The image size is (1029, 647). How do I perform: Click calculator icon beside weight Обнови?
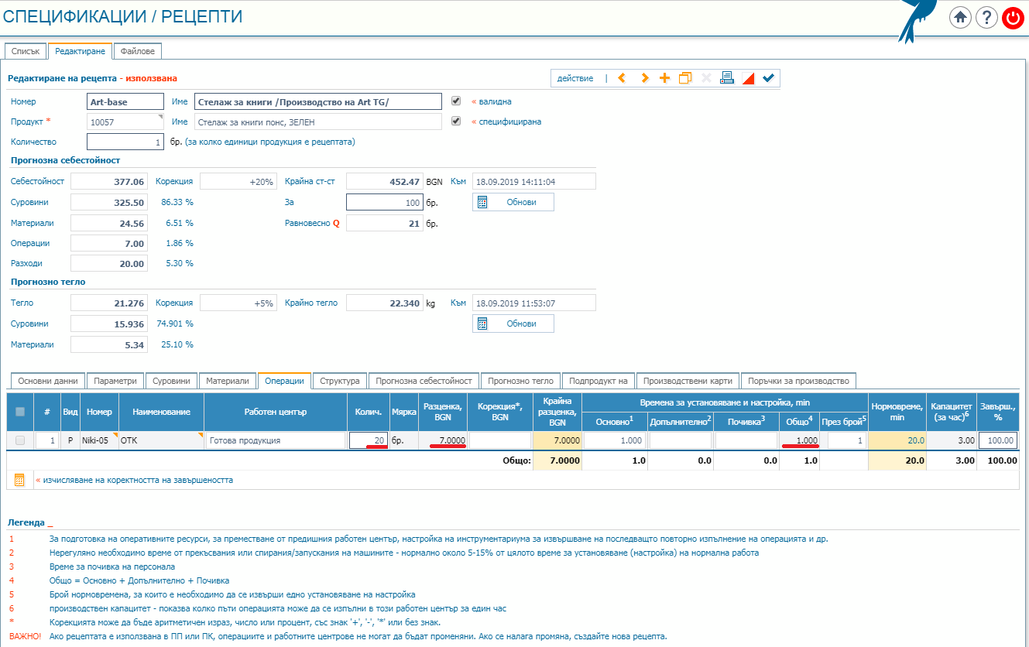click(x=482, y=323)
